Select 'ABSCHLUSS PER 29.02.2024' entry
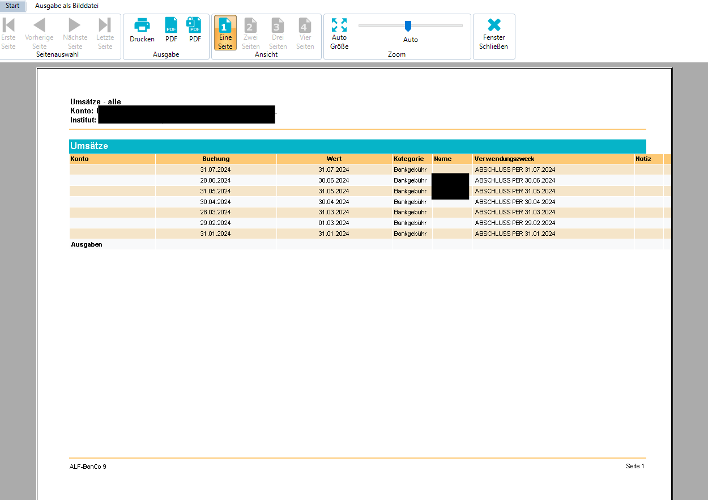 point(515,223)
